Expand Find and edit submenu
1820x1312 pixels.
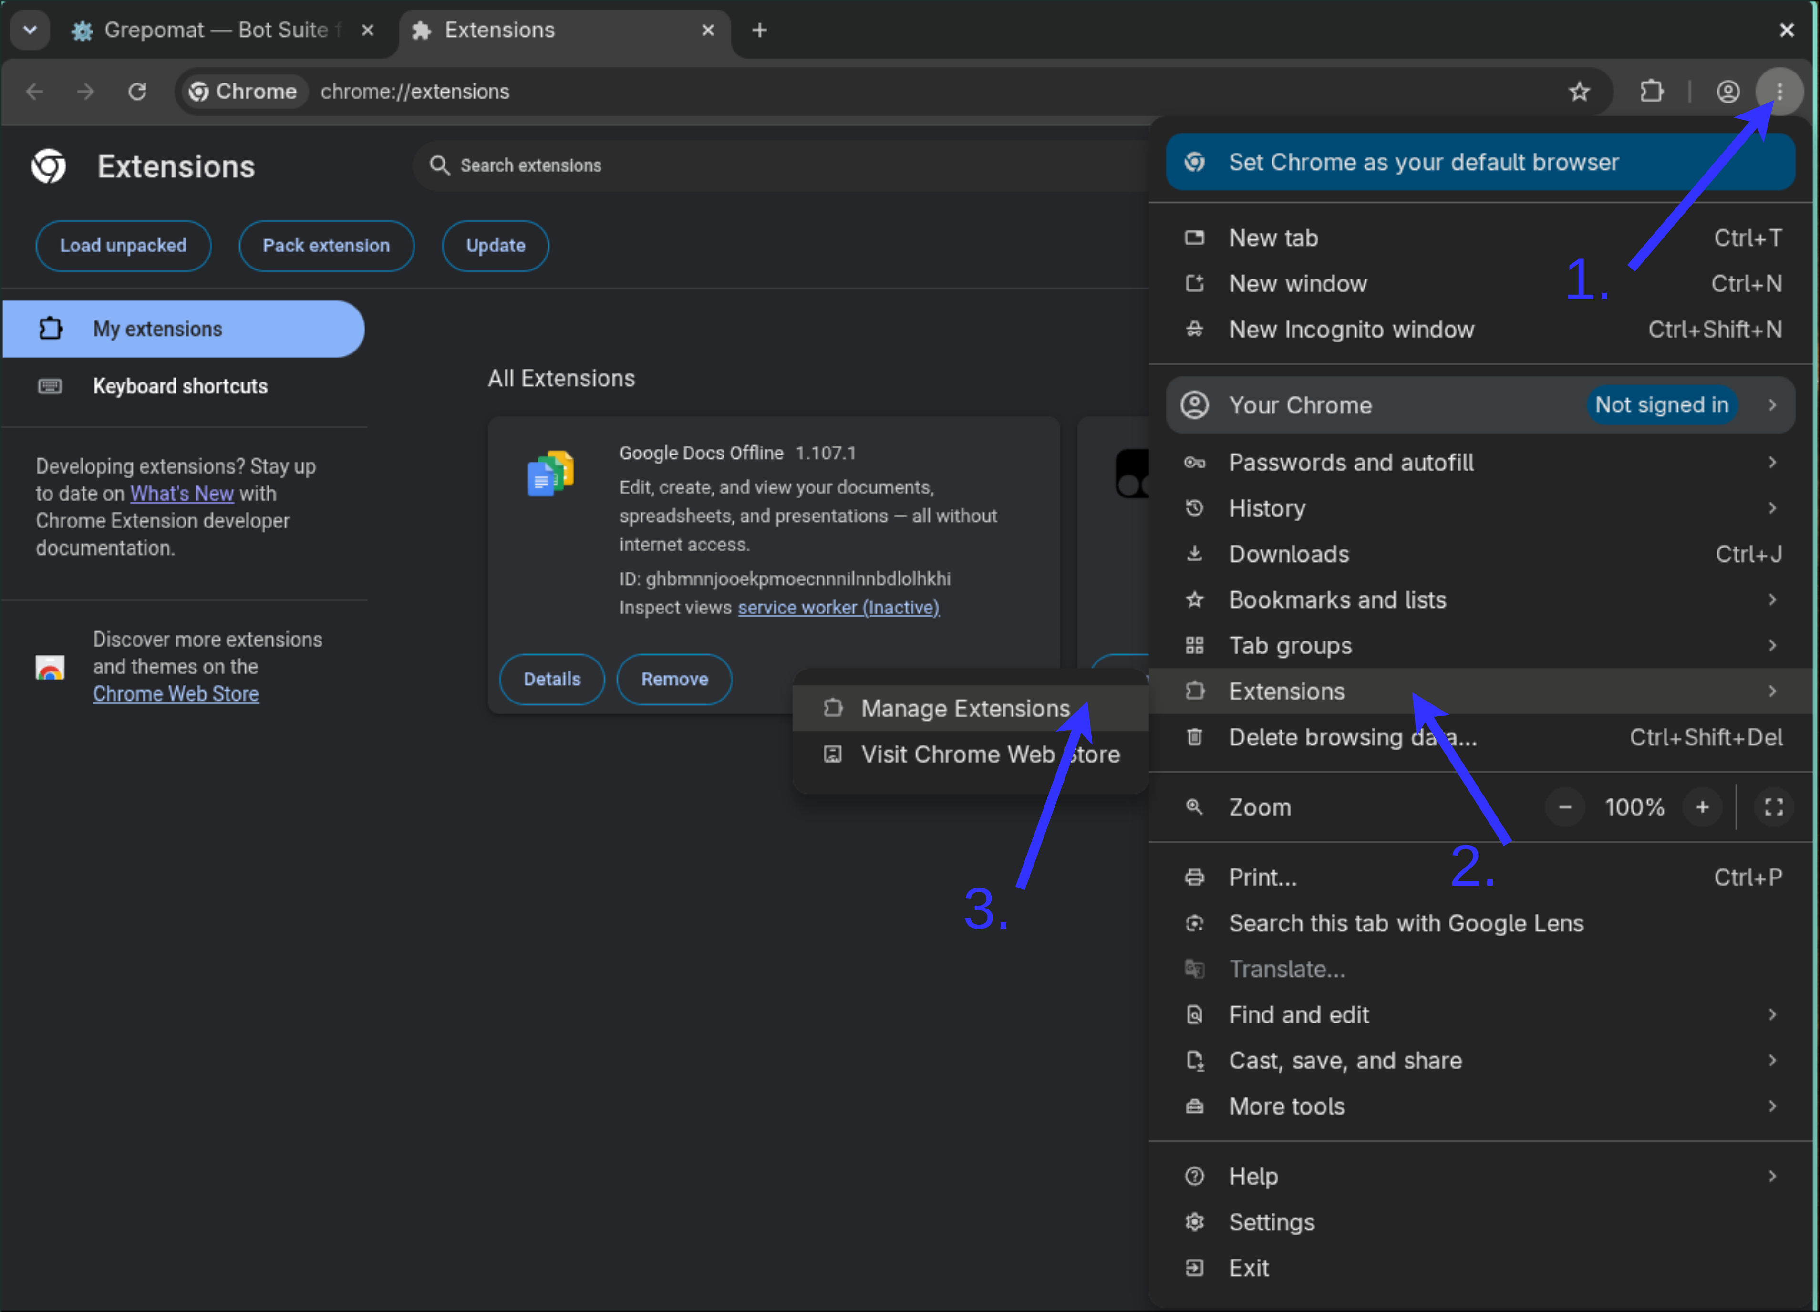(1480, 1014)
